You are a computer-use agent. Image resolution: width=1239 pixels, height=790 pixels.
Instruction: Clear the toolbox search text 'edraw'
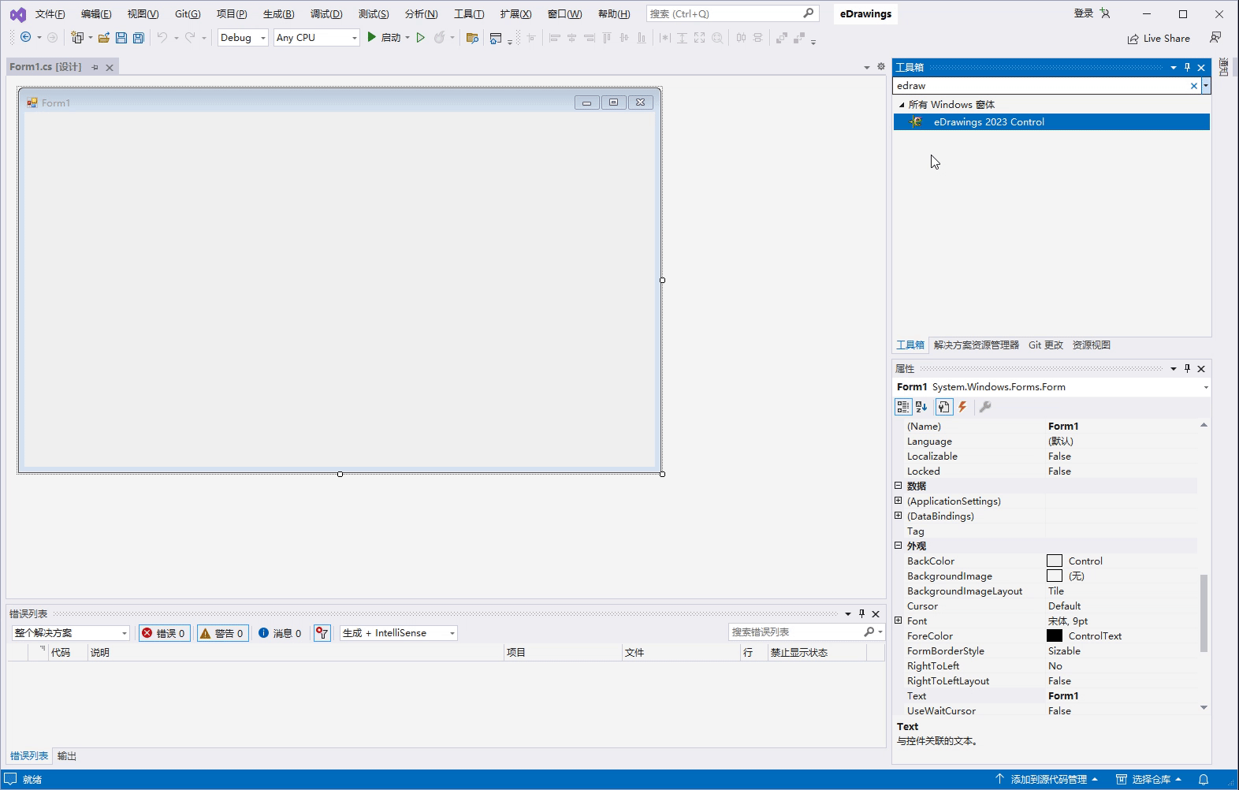1193,86
